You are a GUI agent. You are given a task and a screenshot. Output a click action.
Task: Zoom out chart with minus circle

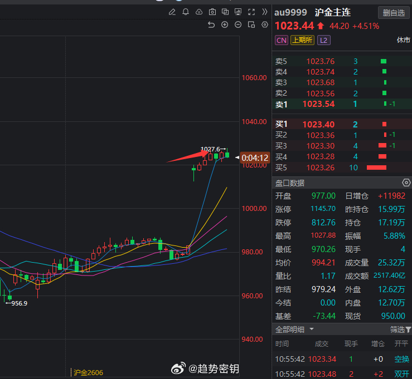pyautogui.click(x=238, y=25)
